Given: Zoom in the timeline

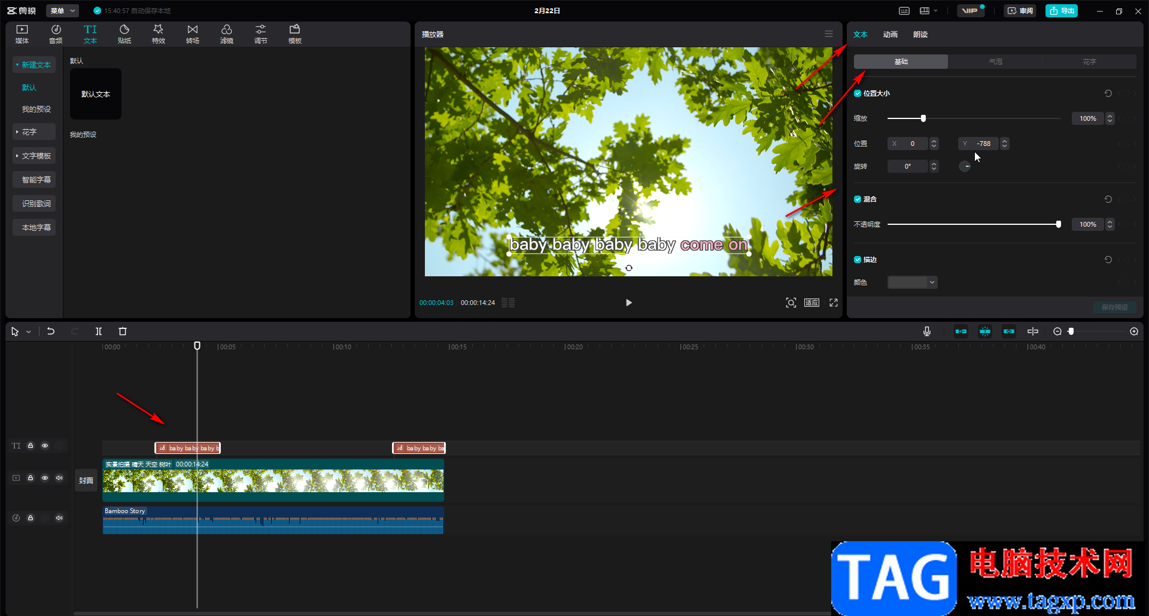Looking at the screenshot, I should [x=1134, y=331].
